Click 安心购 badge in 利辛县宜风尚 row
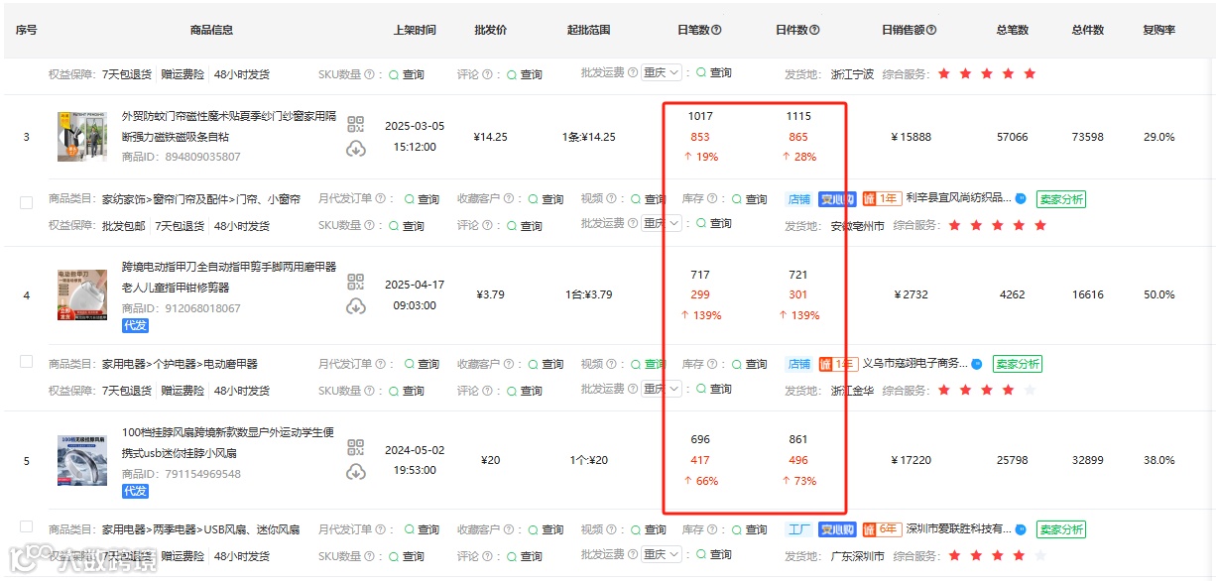This screenshot has width=1216, height=581. (837, 198)
